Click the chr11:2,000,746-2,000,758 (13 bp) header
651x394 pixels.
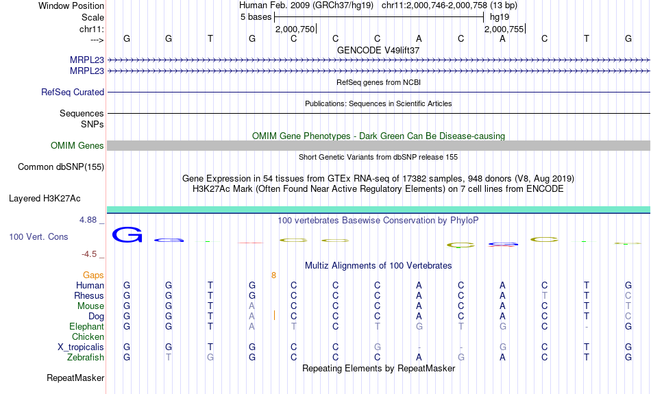coord(450,5)
